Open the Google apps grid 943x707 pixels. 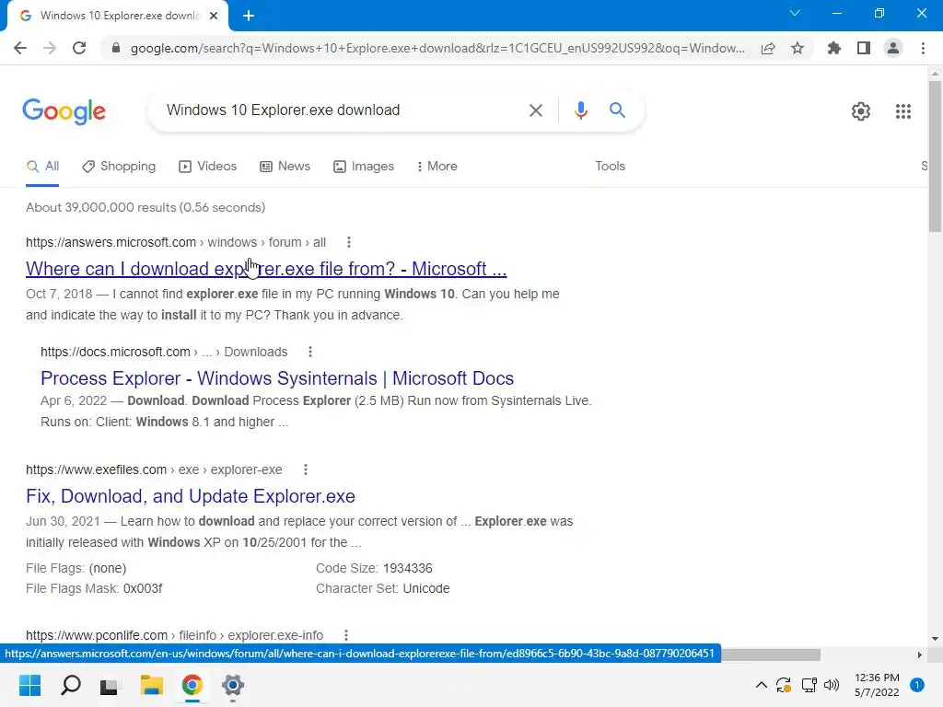tap(902, 111)
